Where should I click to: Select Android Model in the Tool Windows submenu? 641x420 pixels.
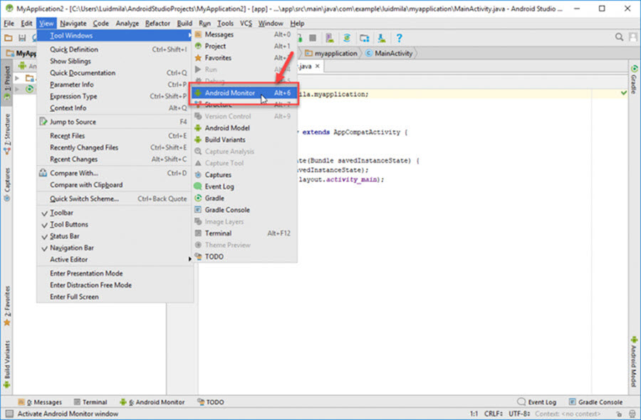click(244, 128)
